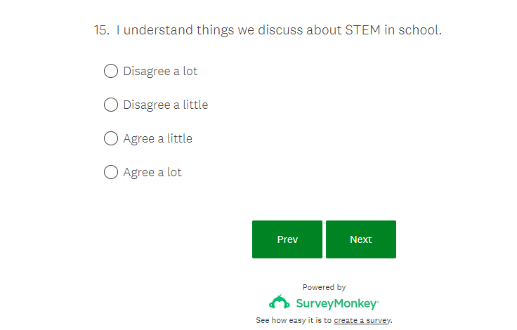The width and height of the screenshot is (517, 330).
Task: Click the question number "15."
Action: (102, 30)
